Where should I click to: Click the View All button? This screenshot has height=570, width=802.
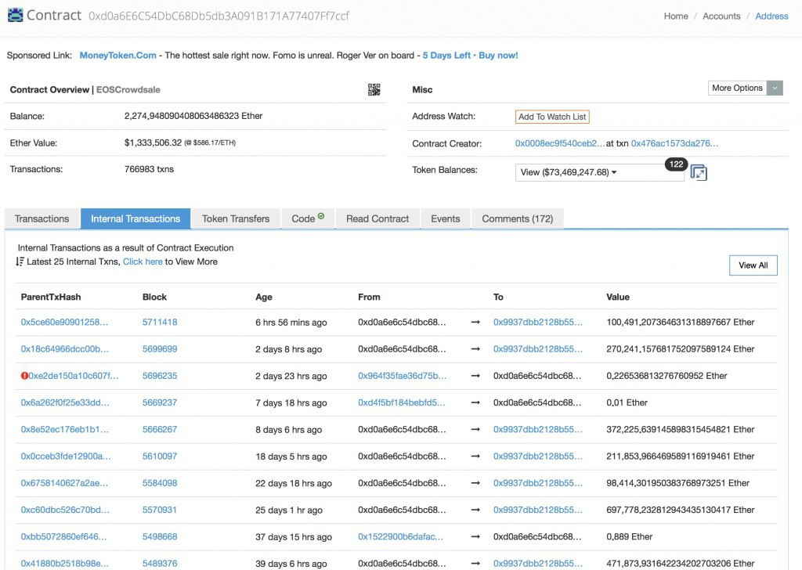(753, 265)
